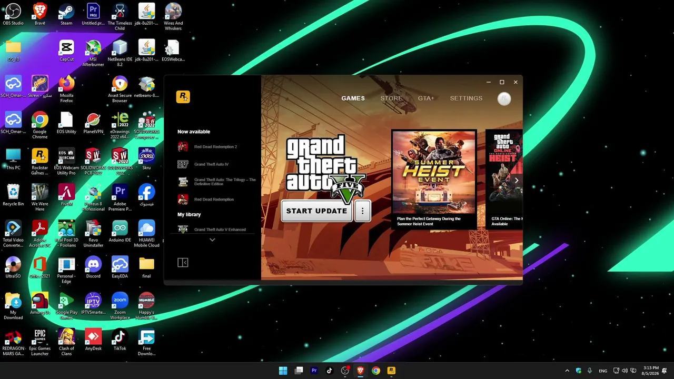Image resolution: width=674 pixels, height=379 pixels.
Task: Select Red Dead Redemption in the sidebar list
Action: [x=206, y=200]
